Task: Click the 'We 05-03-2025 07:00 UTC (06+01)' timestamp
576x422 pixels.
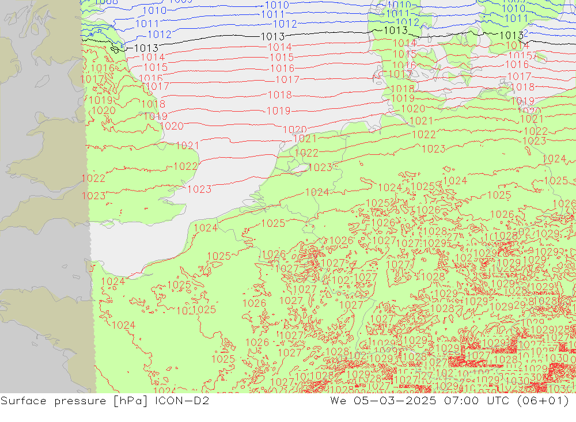Action: click(449, 401)
